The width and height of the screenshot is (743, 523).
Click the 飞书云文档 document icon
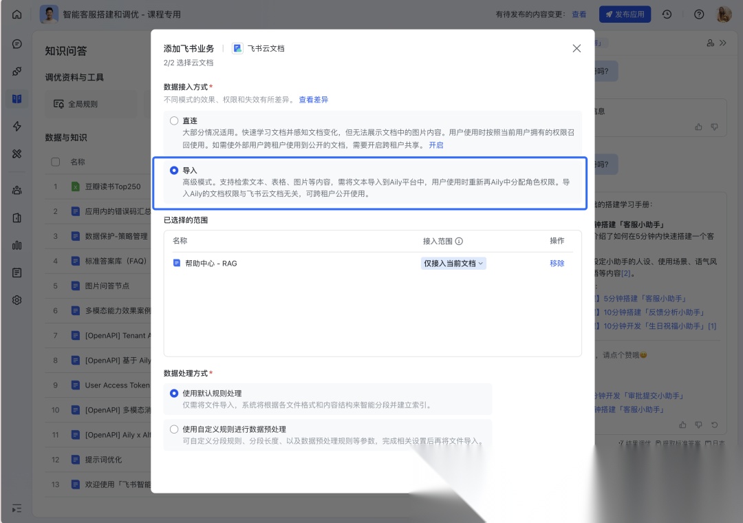[237, 48]
